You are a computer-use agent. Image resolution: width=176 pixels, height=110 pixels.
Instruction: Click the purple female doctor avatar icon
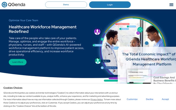click(x=97, y=32)
